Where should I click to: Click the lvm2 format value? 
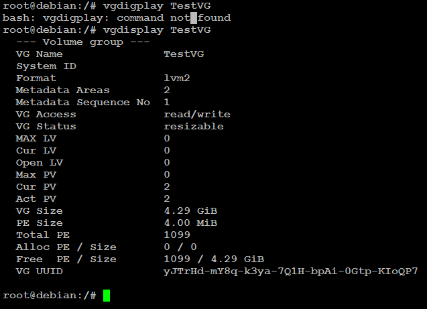(x=177, y=78)
